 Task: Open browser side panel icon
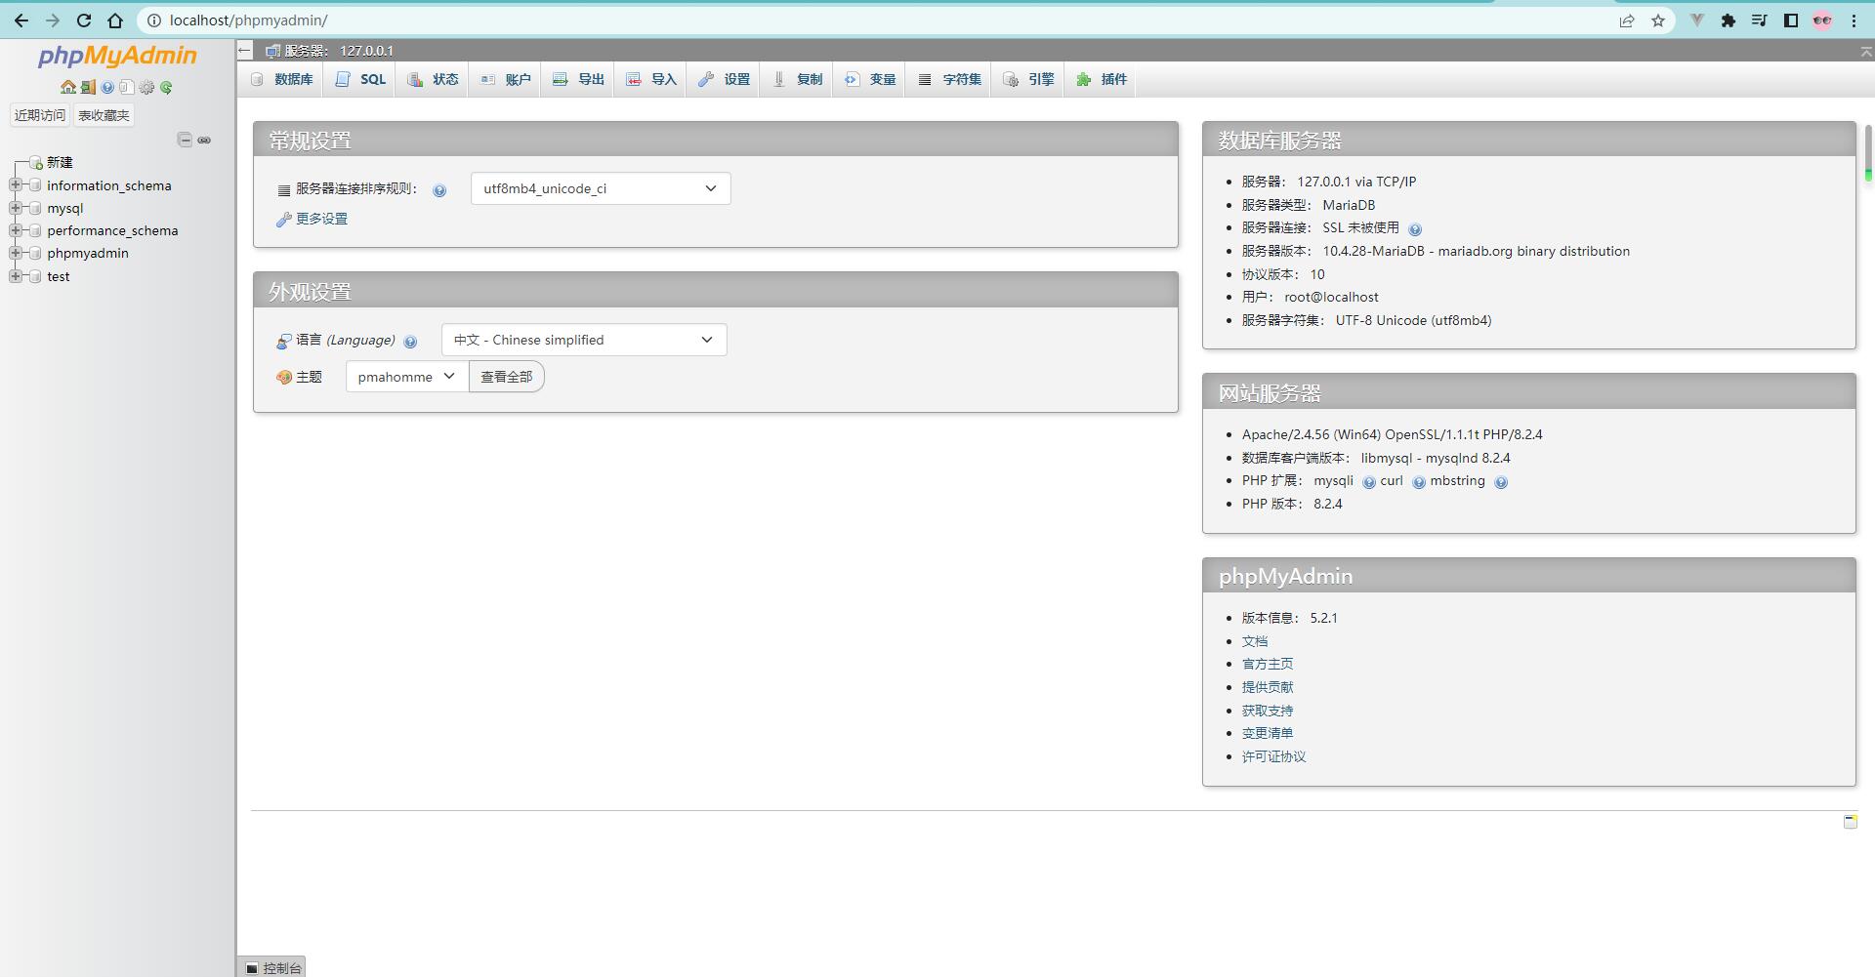coord(1790,20)
